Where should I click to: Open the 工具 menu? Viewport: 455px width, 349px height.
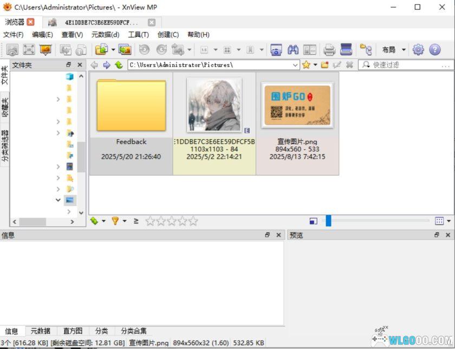(139, 34)
